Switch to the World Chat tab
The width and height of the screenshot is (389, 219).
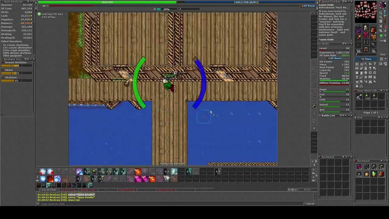pos(88,190)
